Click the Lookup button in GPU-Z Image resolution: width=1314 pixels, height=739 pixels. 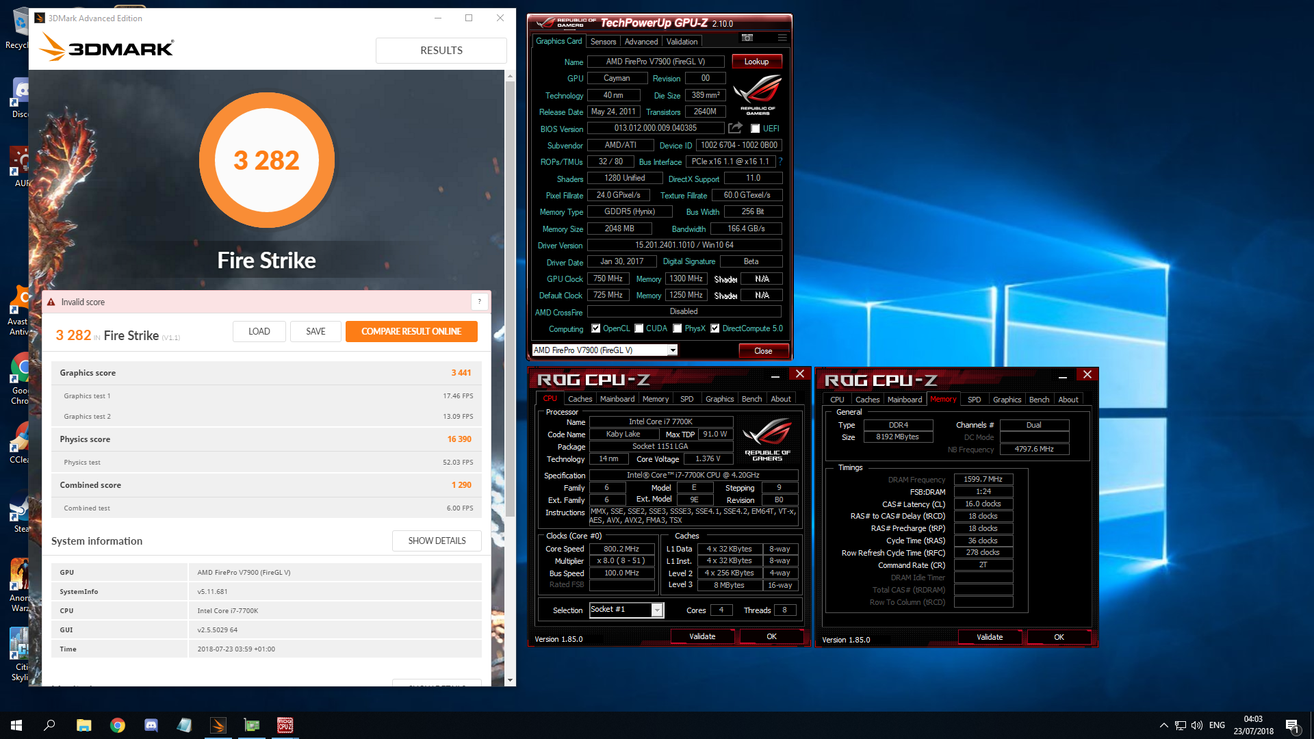click(757, 62)
